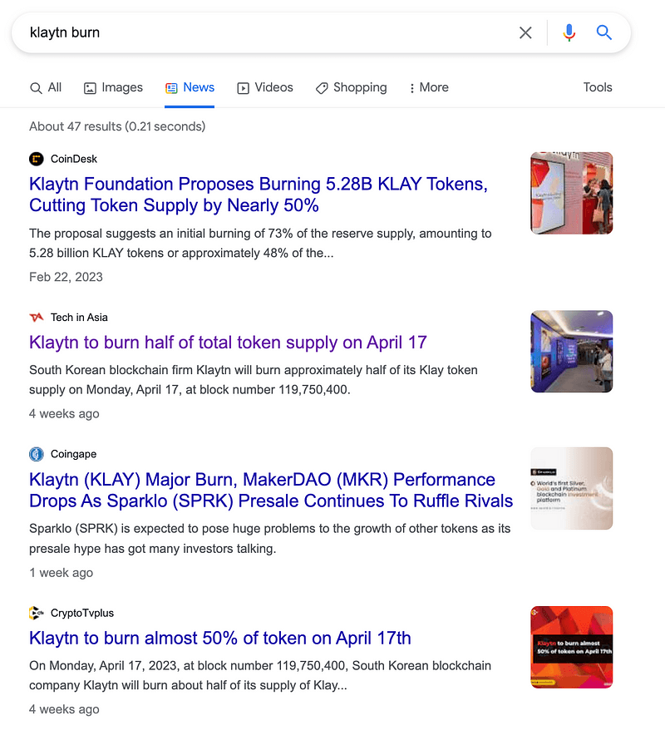
Task: Click the CryptoTvplus source name
Action: 82,613
